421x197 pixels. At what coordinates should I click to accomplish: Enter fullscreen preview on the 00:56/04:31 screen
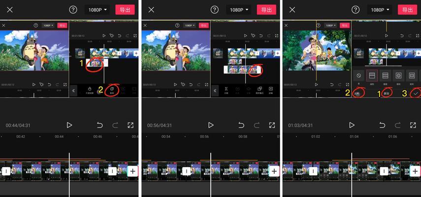point(272,125)
